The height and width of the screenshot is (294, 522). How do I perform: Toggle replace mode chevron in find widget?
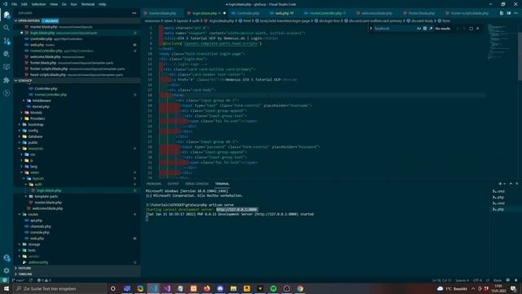(371, 29)
